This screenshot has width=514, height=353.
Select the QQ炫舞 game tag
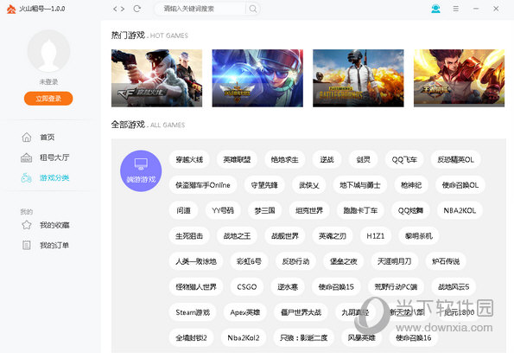tap(410, 210)
